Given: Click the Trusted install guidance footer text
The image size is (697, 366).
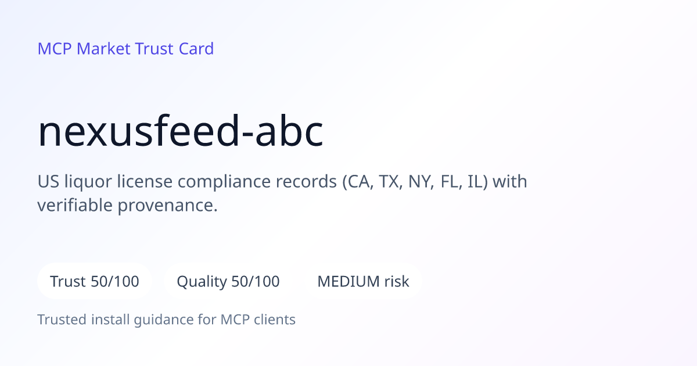Looking at the screenshot, I should coord(167,320).
